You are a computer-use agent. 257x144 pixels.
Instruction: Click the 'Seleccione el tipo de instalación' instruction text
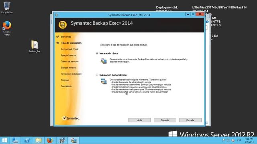pyautogui.click(x=124, y=45)
